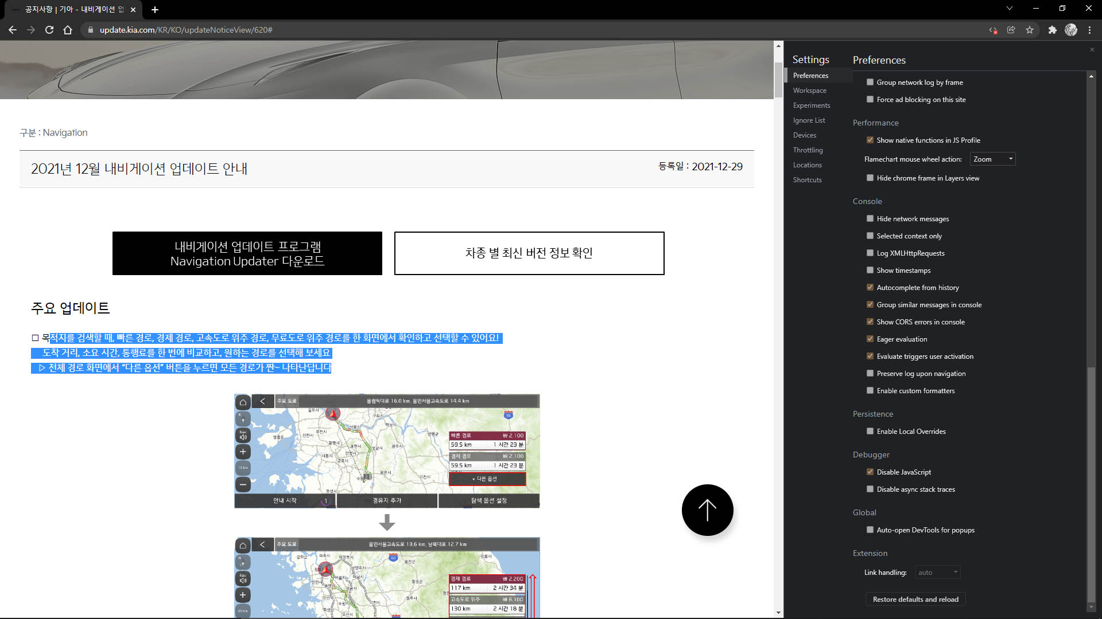1102x619 pixels.
Task: Open the extensions puzzle icon
Action: (1052, 30)
